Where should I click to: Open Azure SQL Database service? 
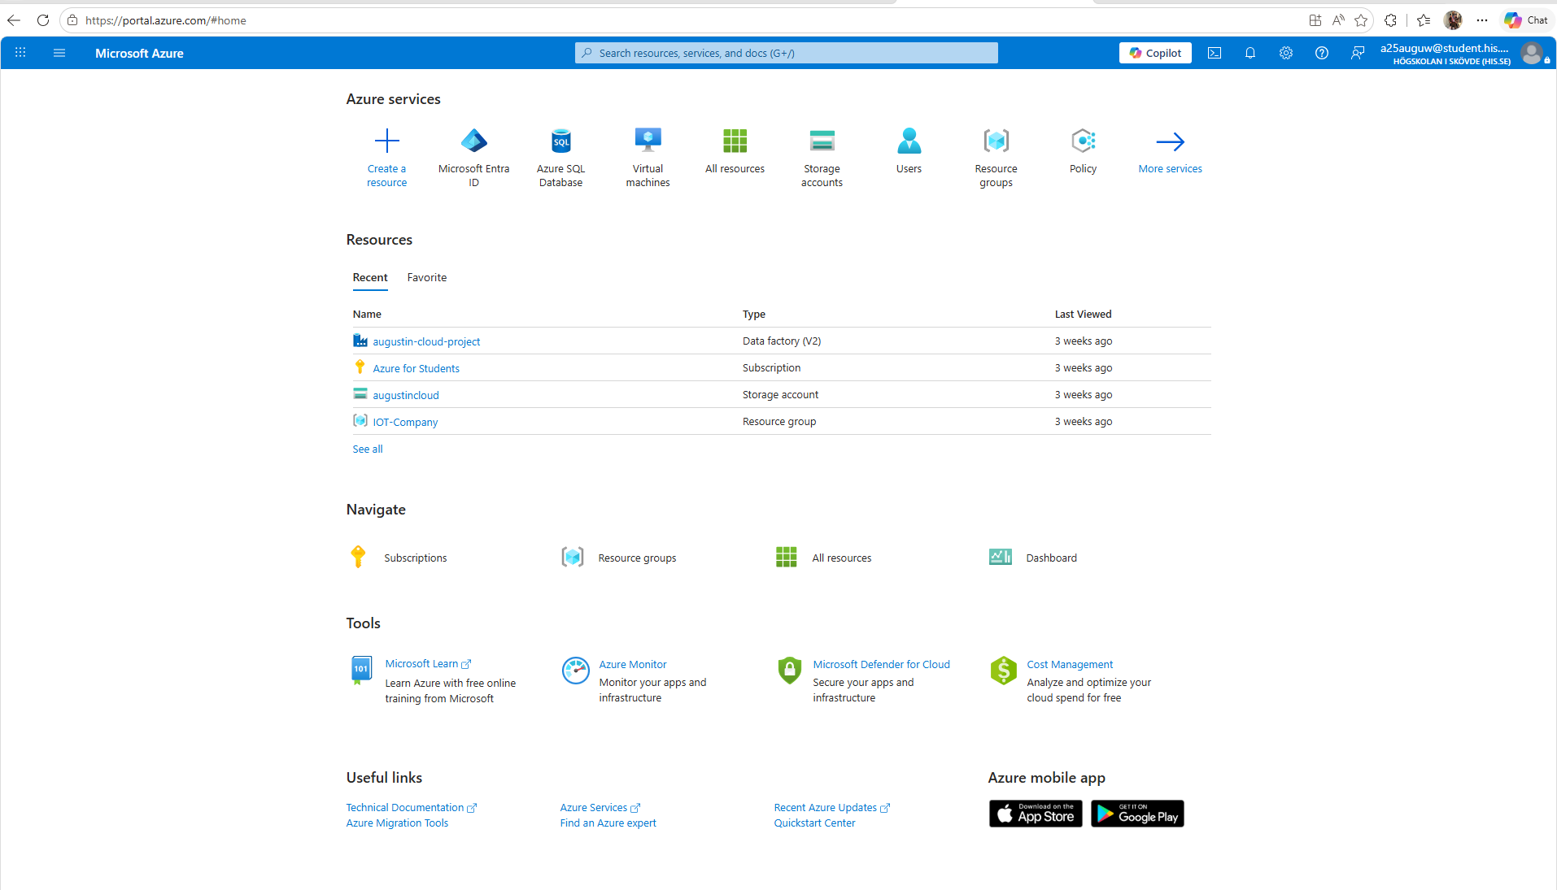pos(560,158)
